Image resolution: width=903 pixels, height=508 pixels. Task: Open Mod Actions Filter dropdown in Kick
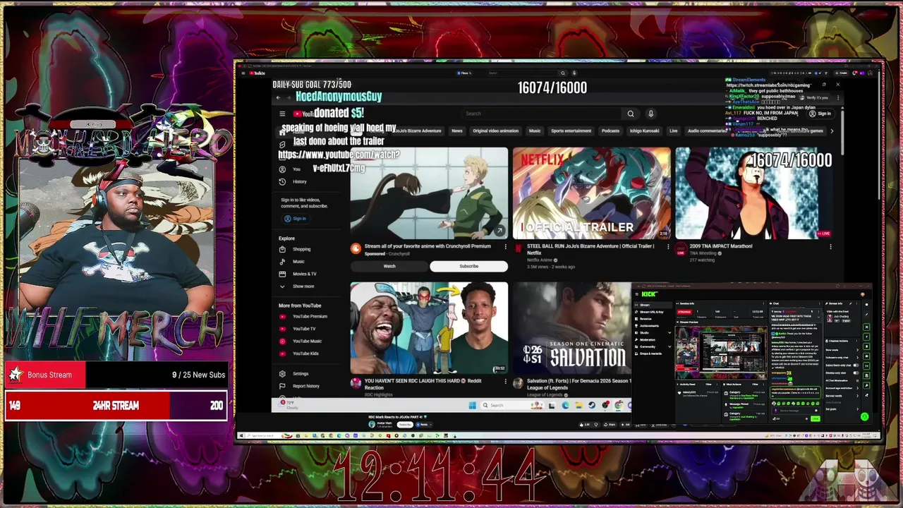[x=755, y=385]
